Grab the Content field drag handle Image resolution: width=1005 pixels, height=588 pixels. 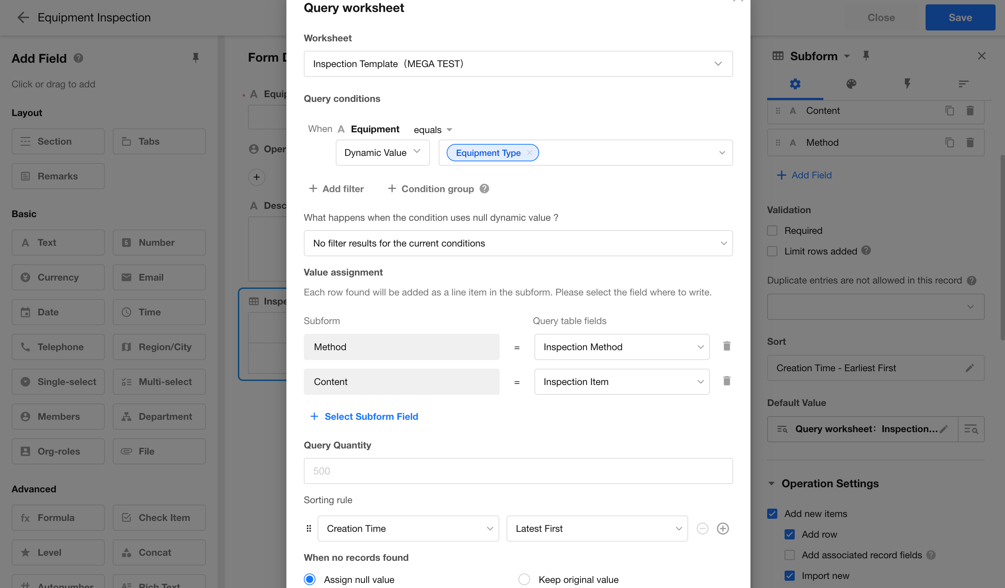[778, 111]
